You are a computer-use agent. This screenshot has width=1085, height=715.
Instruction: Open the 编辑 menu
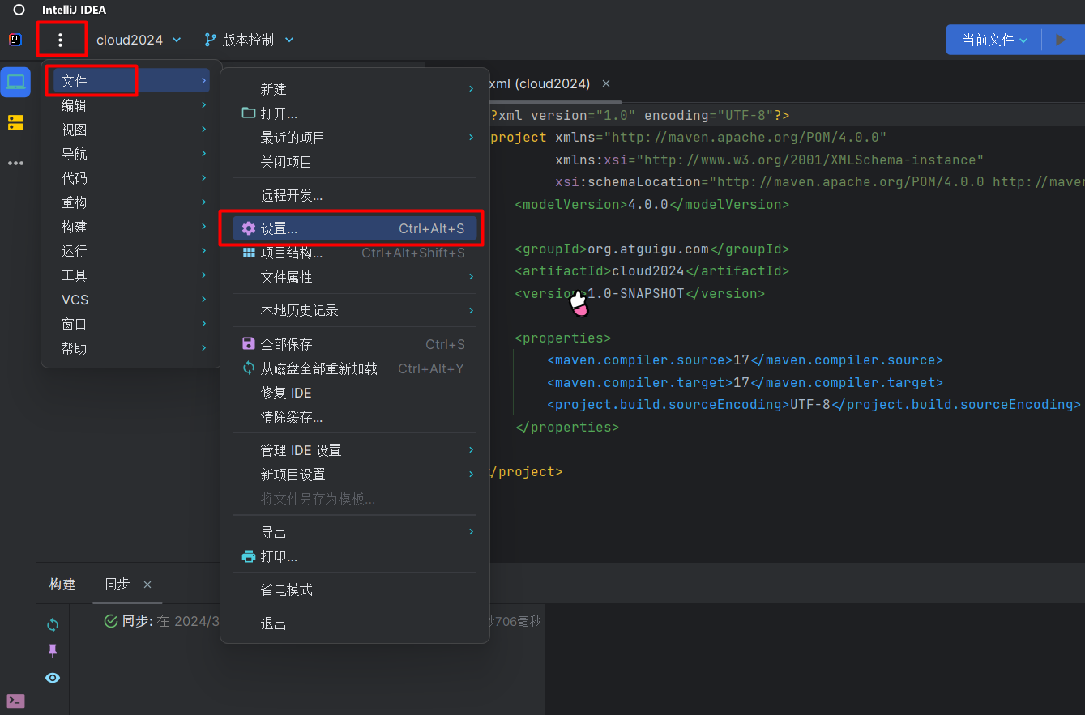coord(131,105)
